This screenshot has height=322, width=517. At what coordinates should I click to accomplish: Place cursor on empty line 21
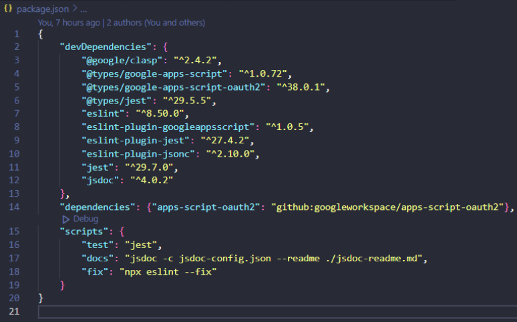click(277, 311)
